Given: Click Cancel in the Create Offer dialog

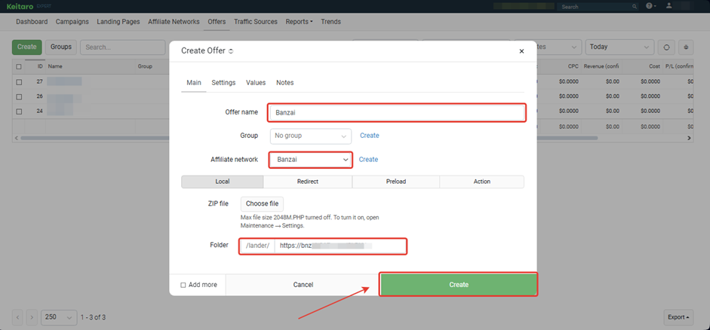Looking at the screenshot, I should coord(303,285).
